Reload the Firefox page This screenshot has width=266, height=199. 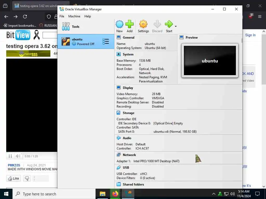[25, 17]
